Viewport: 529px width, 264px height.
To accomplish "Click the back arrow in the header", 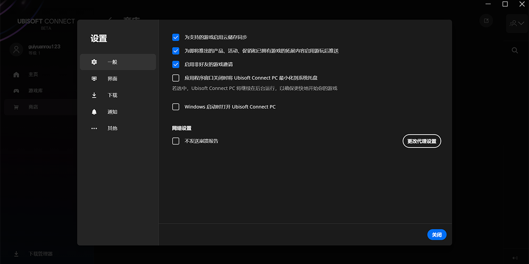I will (110, 19).
